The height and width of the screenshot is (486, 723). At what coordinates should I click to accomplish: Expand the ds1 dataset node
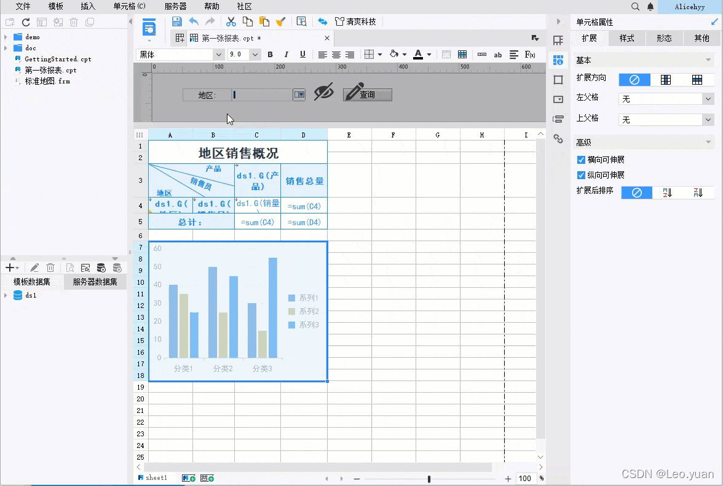click(6, 296)
